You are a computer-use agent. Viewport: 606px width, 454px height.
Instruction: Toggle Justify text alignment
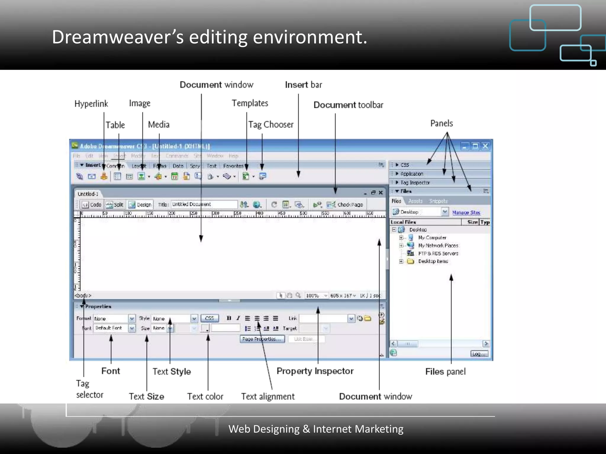coord(276,318)
